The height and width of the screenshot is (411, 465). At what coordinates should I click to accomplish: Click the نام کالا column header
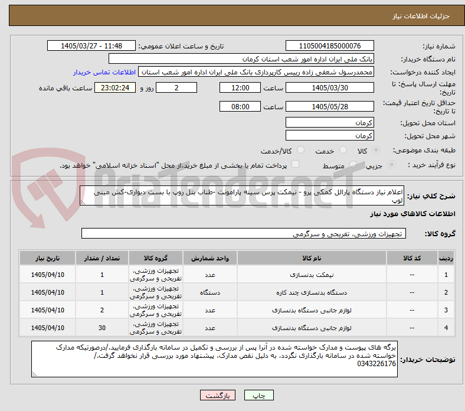point(312,258)
